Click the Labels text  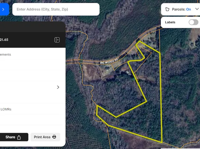click(170, 22)
